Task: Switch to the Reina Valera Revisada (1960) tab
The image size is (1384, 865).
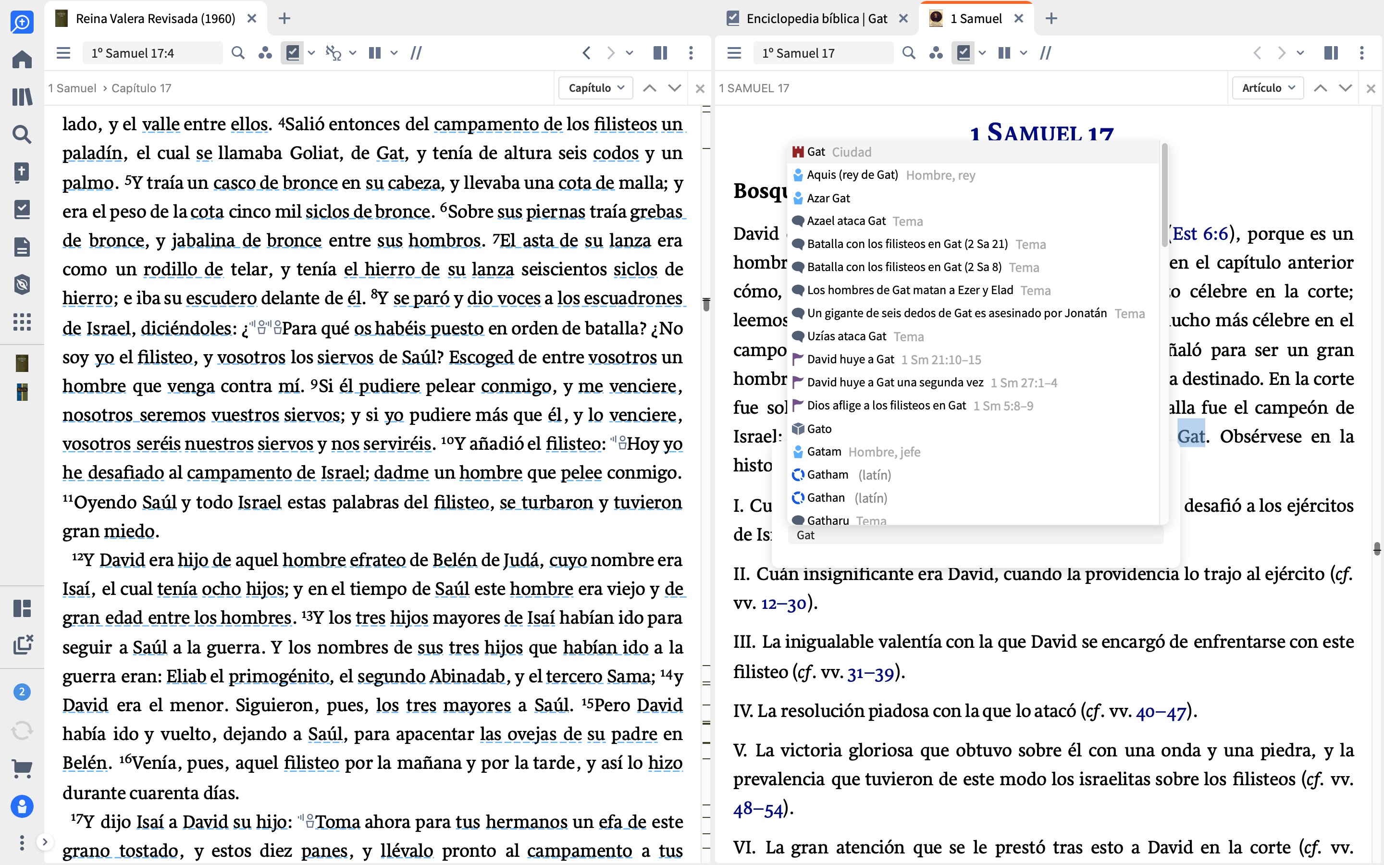Action: 155,19
